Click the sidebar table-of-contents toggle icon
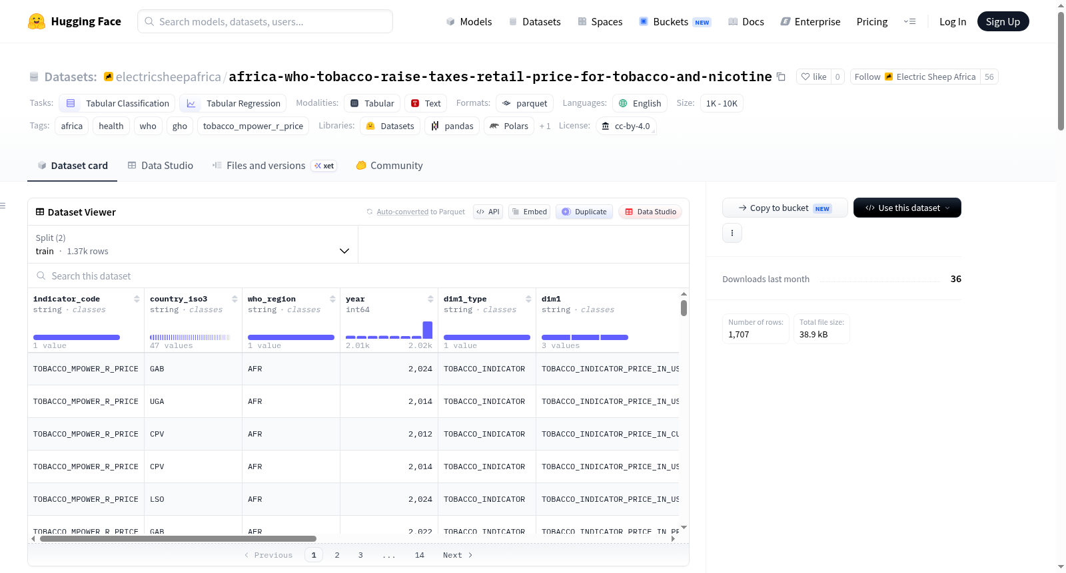This screenshot has height=573, width=1066. (x=3, y=206)
